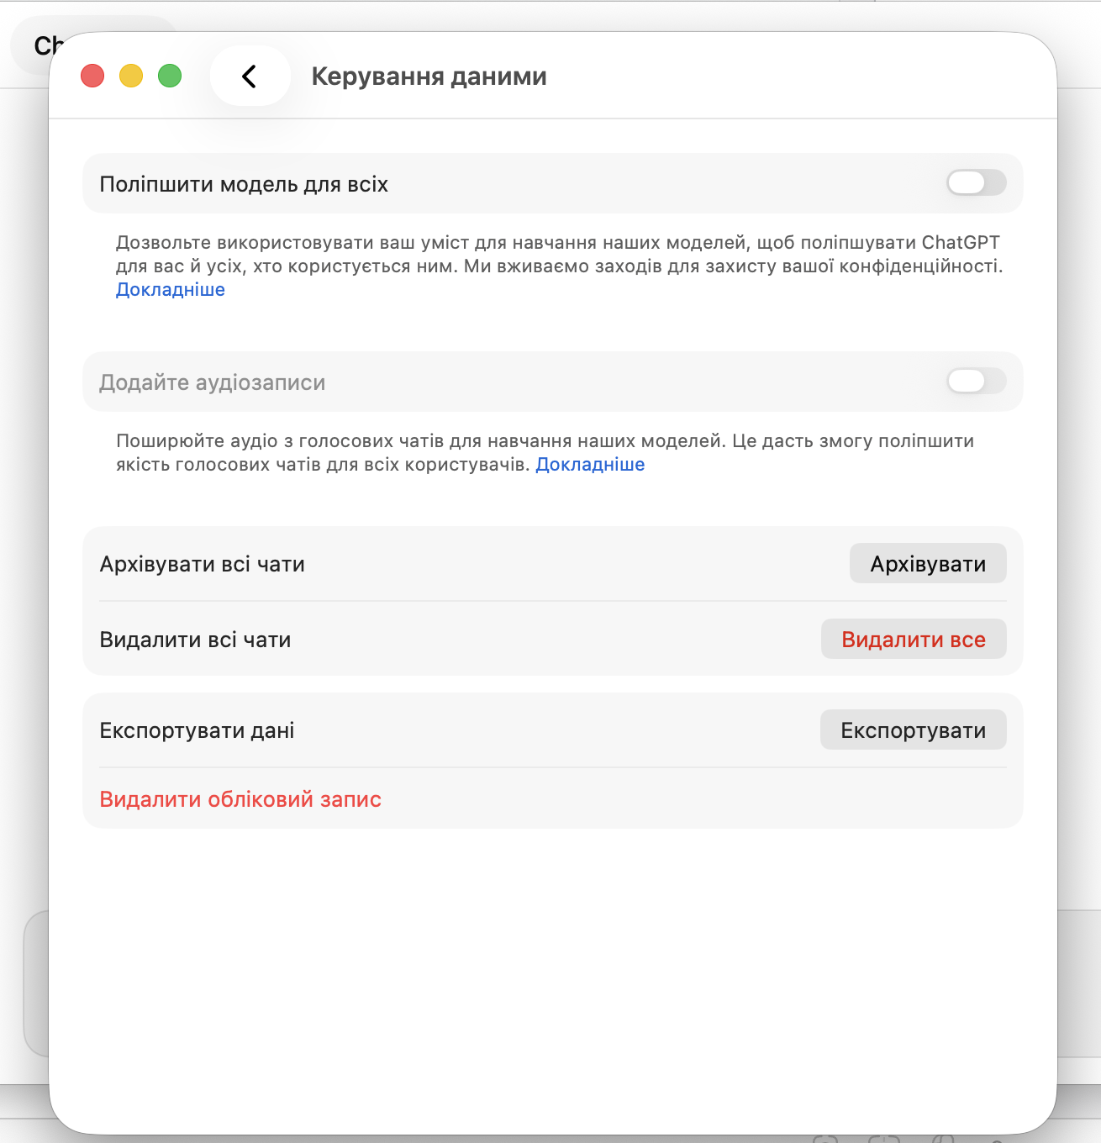Open Докладніше link about voice chat audio
Viewport: 1101px width, 1143px height.
point(590,465)
